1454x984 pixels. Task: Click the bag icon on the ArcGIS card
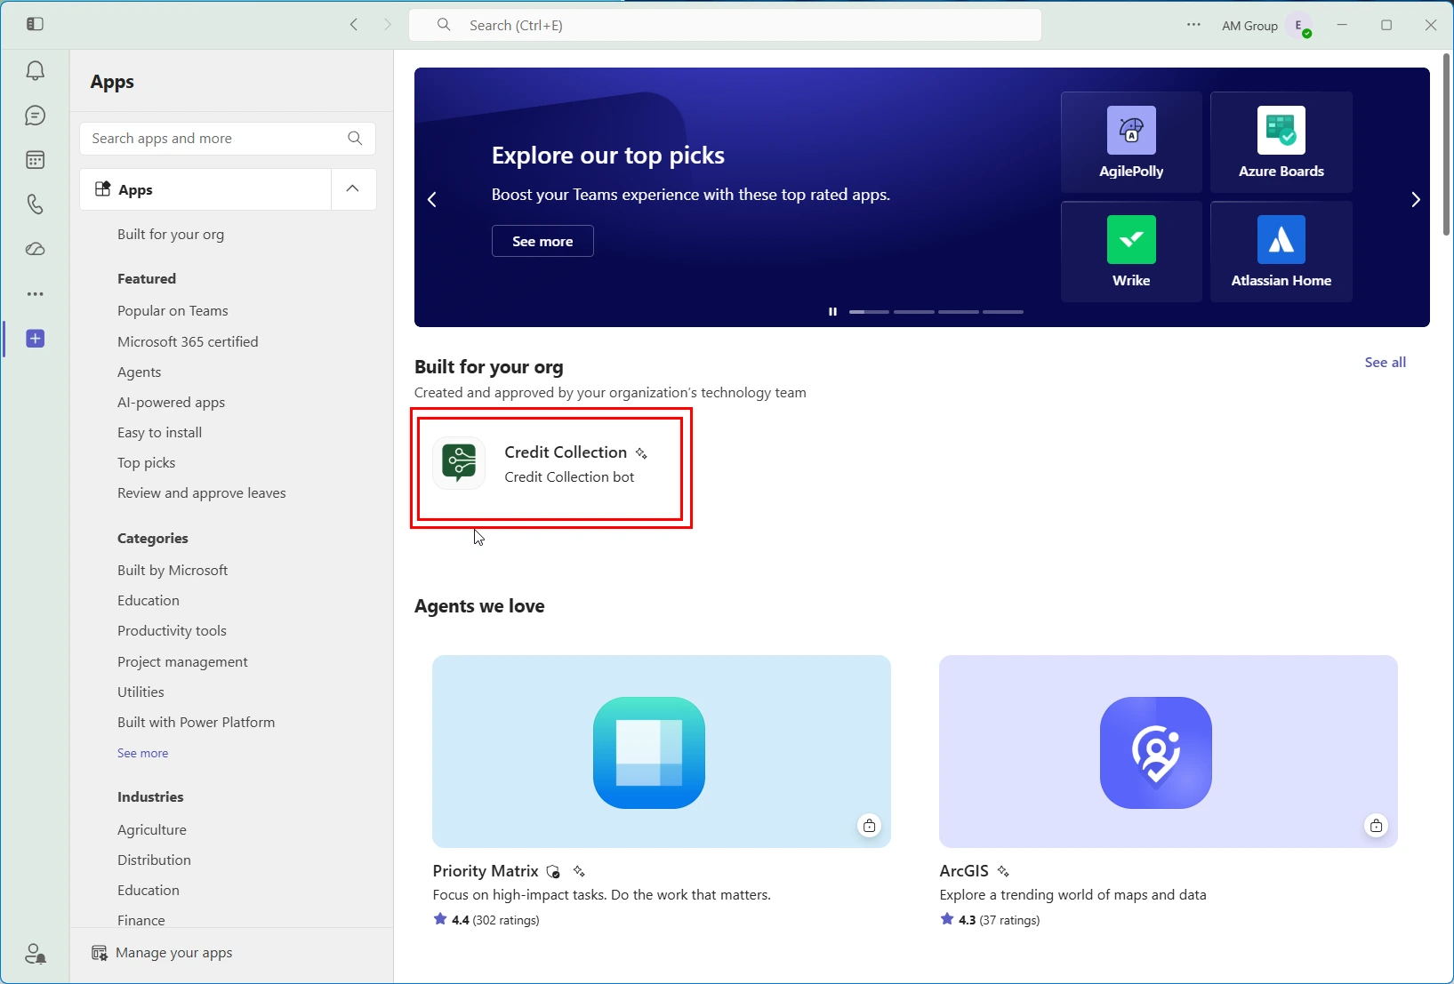click(1376, 826)
